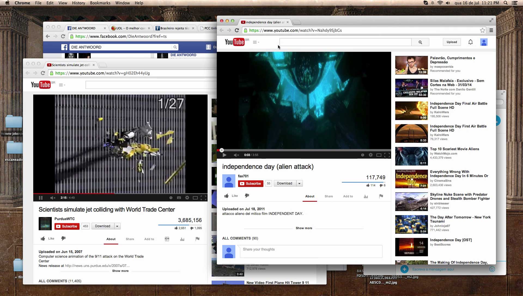Image resolution: width=523 pixels, height=296 pixels.
Task: Click the YouTube search magnifier button
Action: pos(420,42)
